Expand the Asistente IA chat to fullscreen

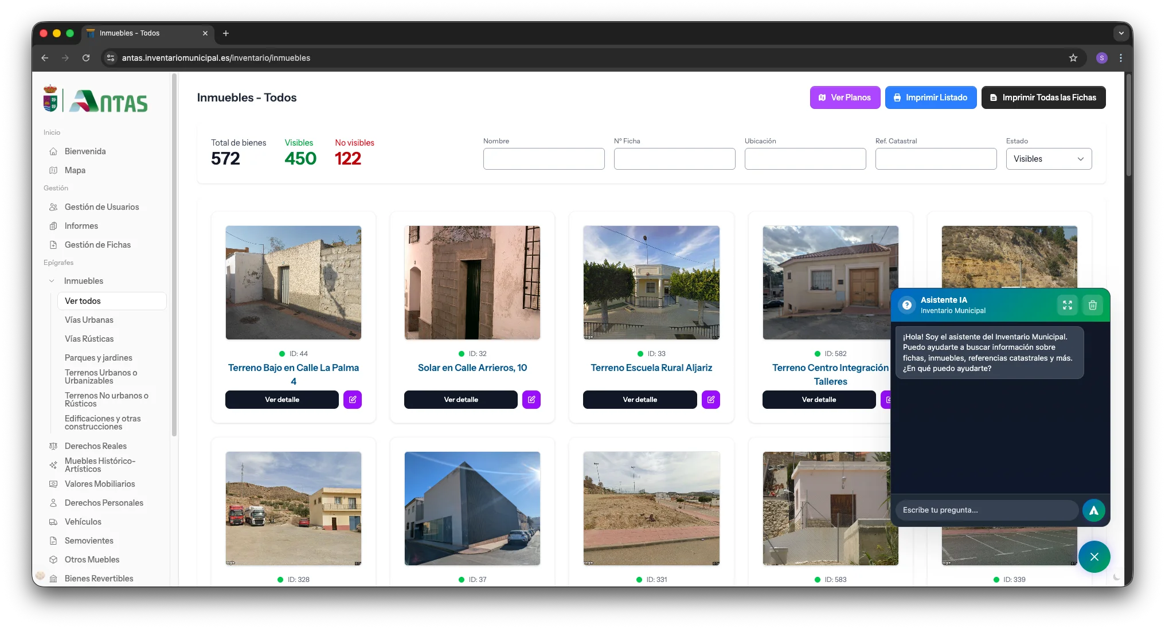tap(1067, 305)
